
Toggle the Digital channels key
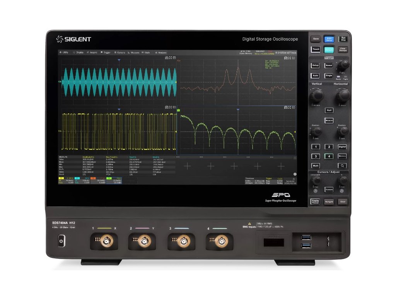[342, 147]
